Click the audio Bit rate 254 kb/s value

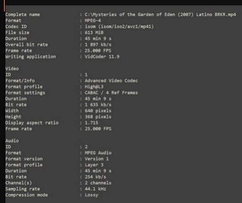pos(95,177)
